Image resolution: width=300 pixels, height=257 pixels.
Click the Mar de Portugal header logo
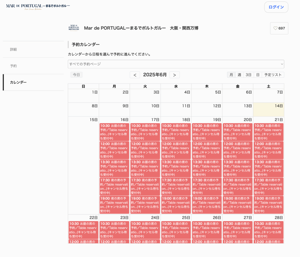pos(38,7)
